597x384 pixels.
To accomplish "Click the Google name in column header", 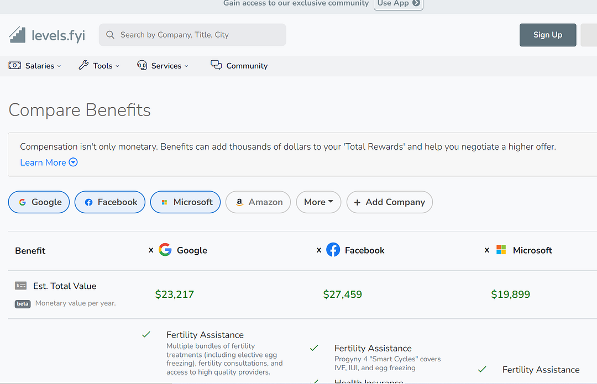I will [192, 250].
